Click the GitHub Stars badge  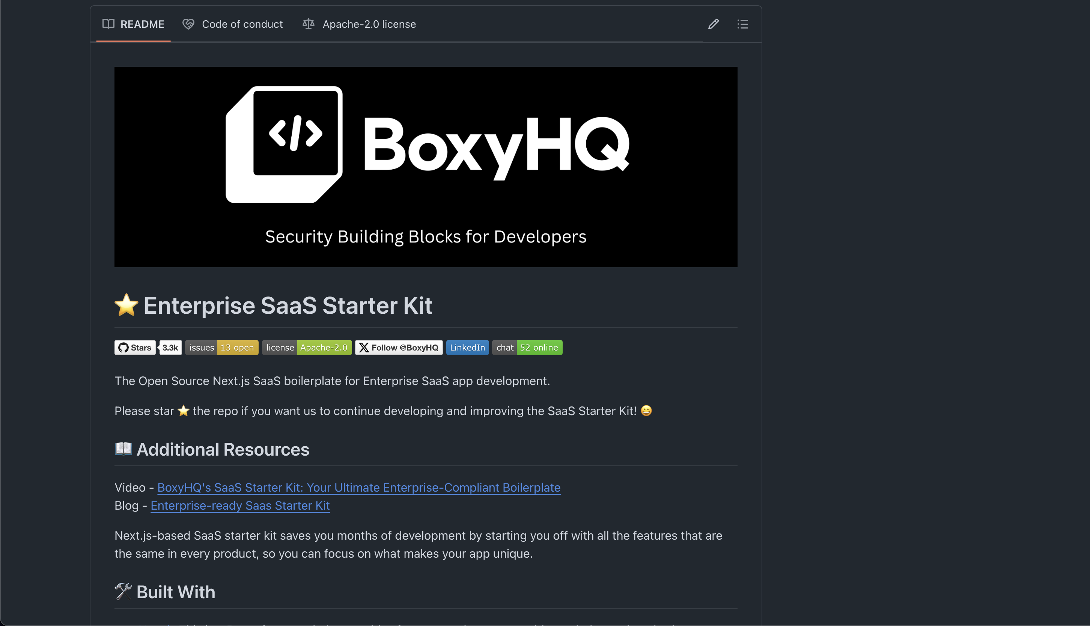pos(135,348)
